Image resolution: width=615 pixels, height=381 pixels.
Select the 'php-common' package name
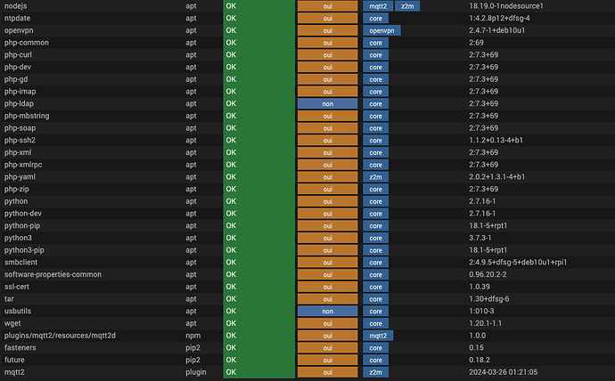click(x=26, y=43)
